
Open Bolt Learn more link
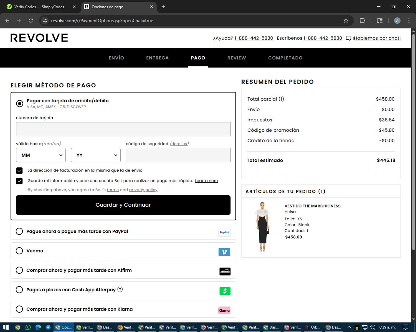click(206, 181)
